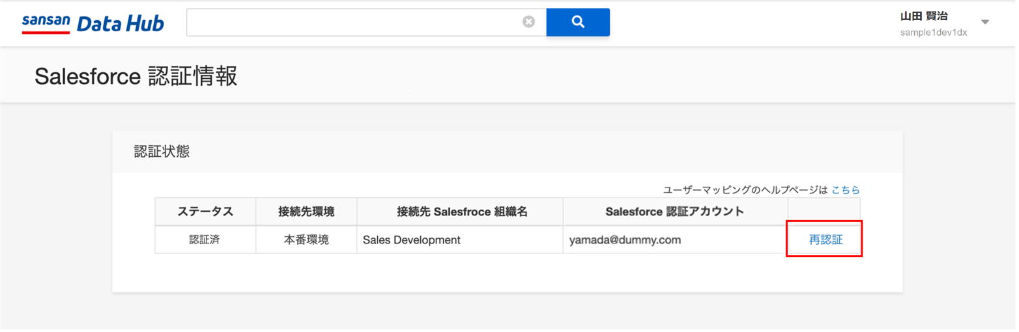
Task: Clear the search field with the x icon
Action: click(x=528, y=22)
